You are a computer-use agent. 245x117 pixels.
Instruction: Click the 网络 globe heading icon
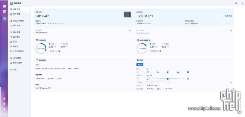(138, 60)
